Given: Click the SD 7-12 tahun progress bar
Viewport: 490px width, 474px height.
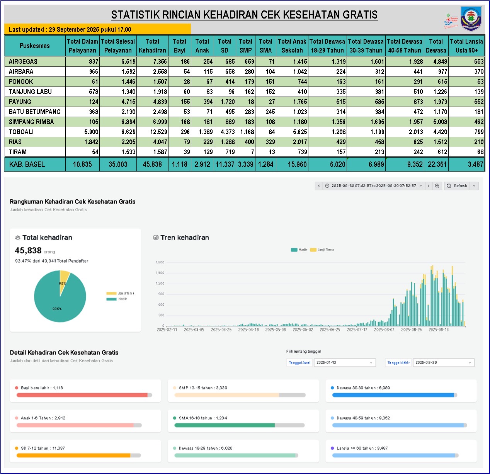Looking at the screenshot, I should click(78, 455).
